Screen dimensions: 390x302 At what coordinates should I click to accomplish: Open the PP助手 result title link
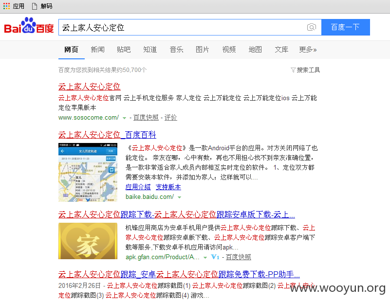coord(179,274)
